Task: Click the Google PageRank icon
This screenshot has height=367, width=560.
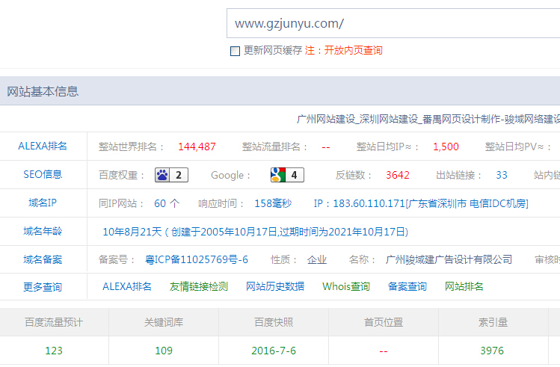Action: coord(278,176)
